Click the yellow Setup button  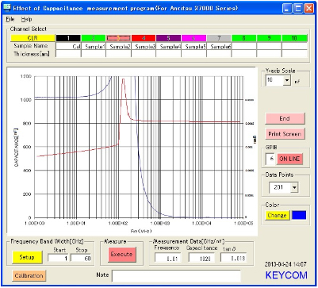click(x=27, y=257)
